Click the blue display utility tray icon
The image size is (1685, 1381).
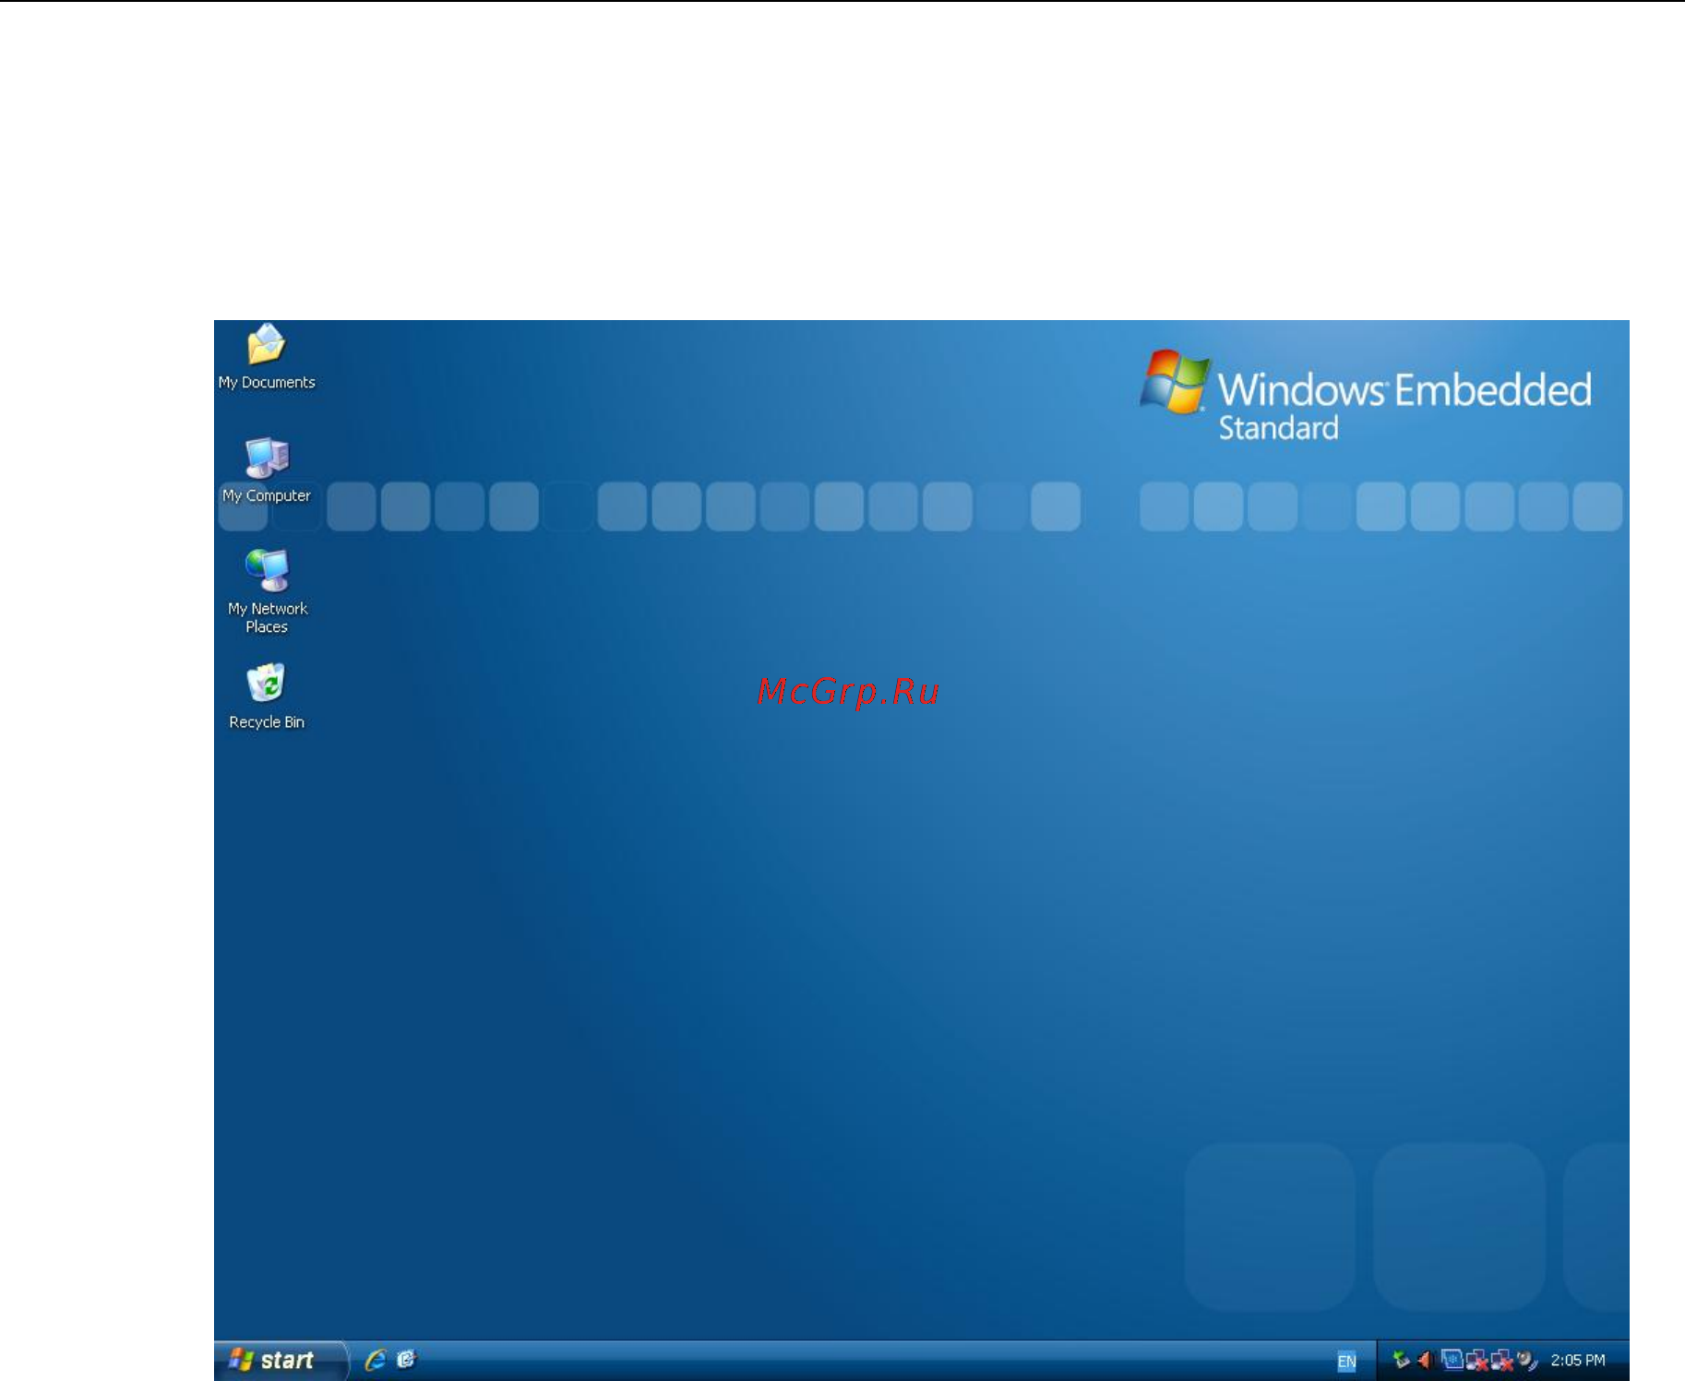(x=1451, y=1360)
